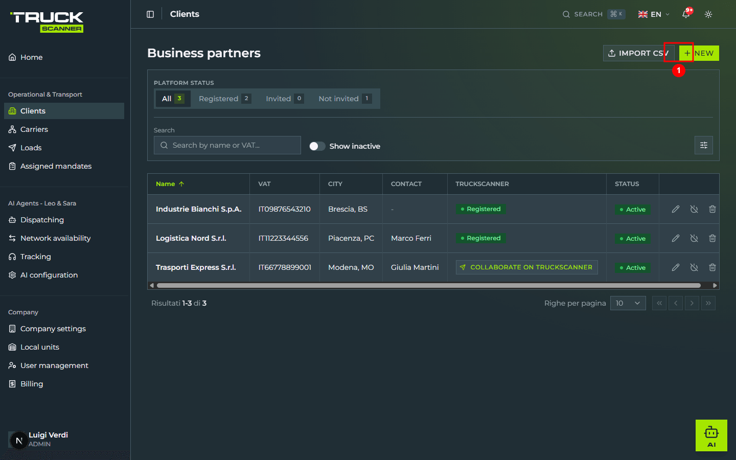The image size is (736, 460).
Task: Go to previous page of results
Action: pos(676,303)
